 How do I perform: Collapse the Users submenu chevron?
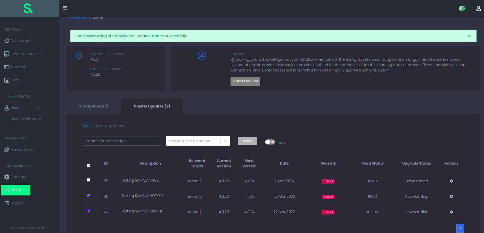39,108
